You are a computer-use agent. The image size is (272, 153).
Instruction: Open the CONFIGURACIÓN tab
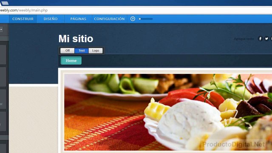pos(109,19)
